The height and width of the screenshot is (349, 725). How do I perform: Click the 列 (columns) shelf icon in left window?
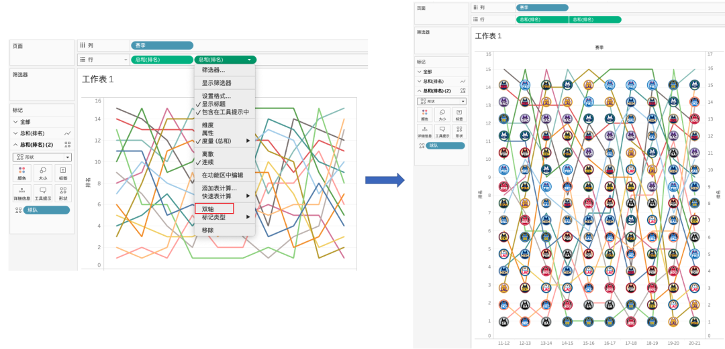83,46
